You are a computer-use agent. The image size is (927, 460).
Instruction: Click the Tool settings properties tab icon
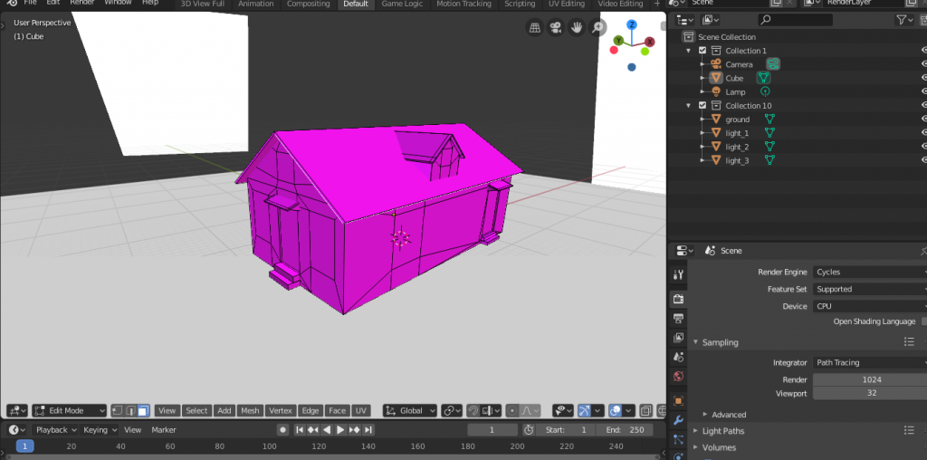coord(679,274)
